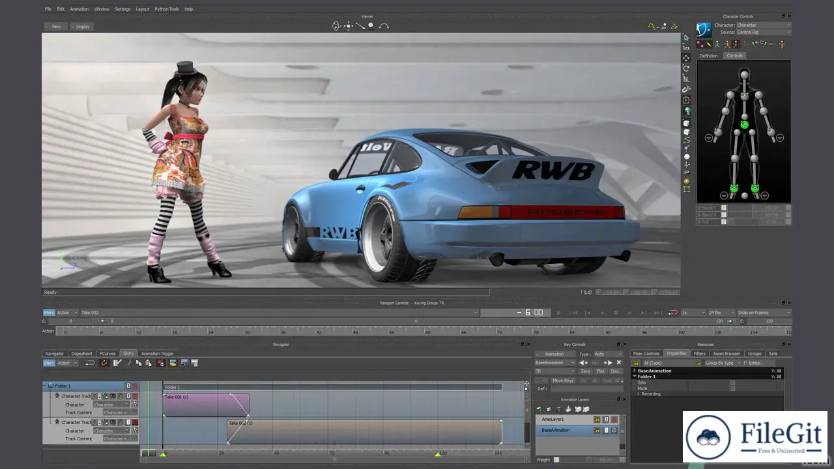Expand the BaseAnimation property group
The width and height of the screenshot is (834, 469).
(x=635, y=371)
